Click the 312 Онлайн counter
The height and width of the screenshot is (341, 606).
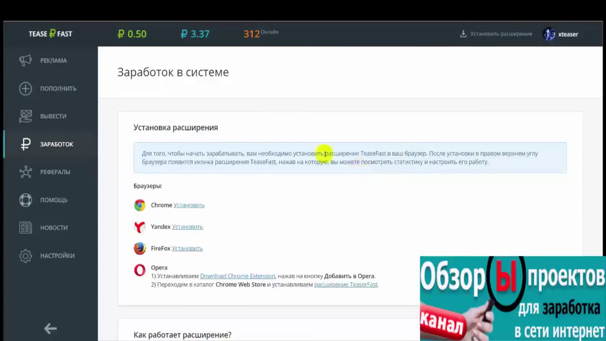coord(261,34)
